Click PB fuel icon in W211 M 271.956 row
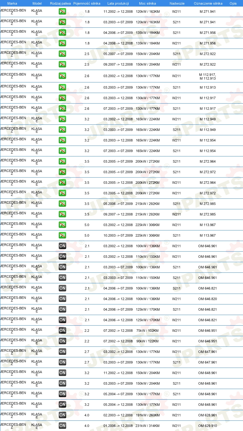The width and height of the screenshot is (243, 431). pos(62,43)
